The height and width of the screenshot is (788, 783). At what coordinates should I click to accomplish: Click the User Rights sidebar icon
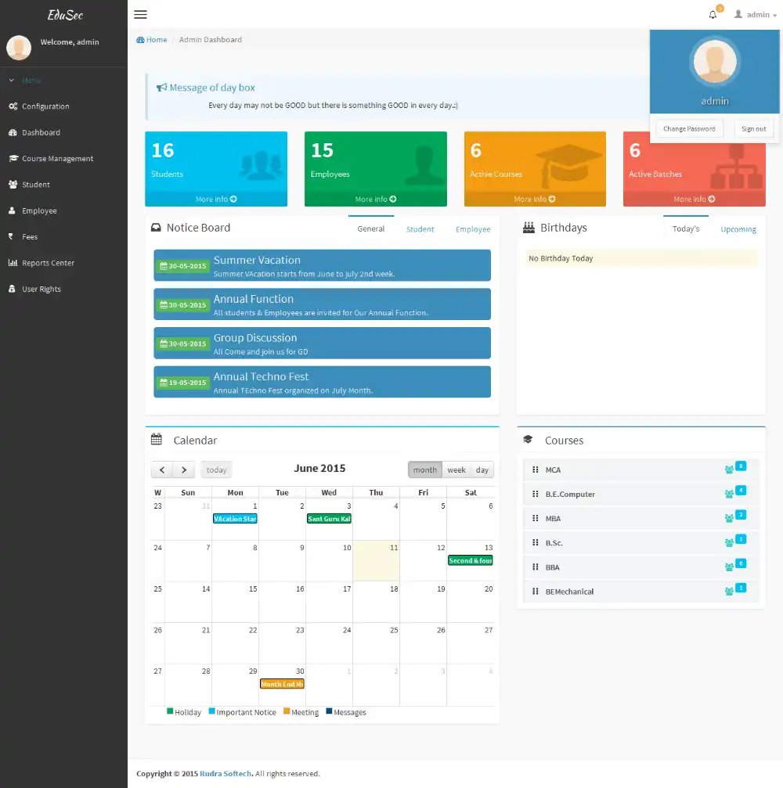11,289
